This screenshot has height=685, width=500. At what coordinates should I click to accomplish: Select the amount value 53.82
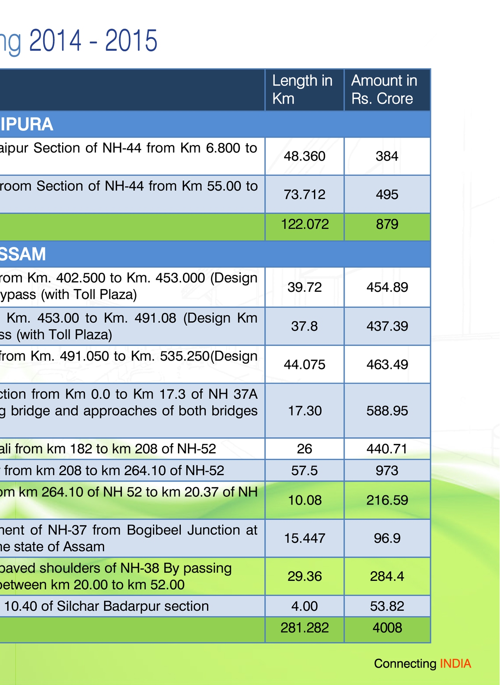click(x=387, y=606)
